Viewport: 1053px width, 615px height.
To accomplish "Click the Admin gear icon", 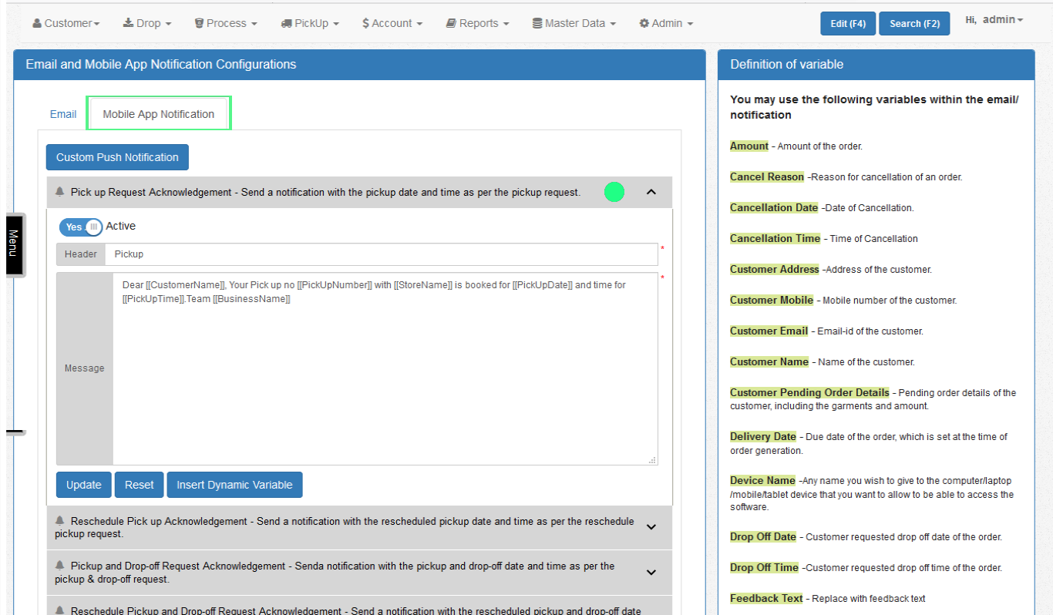I will 643,23.
